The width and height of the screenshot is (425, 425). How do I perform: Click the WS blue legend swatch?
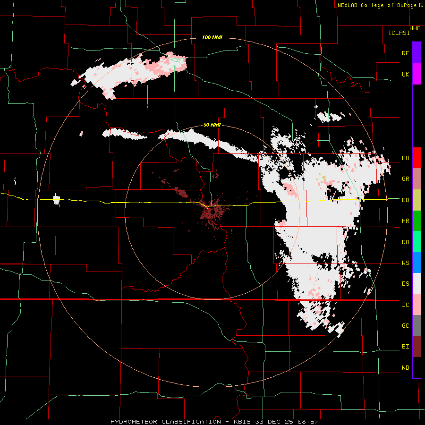click(417, 263)
